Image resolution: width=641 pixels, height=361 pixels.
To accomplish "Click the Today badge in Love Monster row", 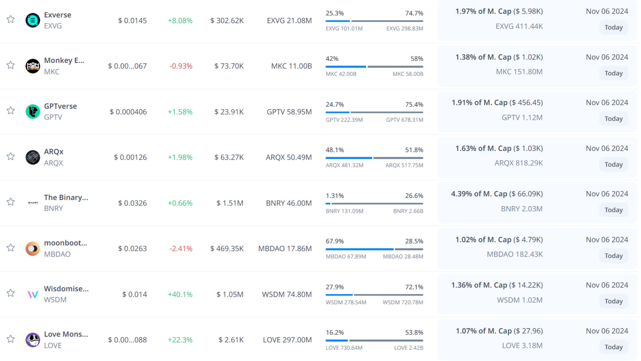I will 613,347.
